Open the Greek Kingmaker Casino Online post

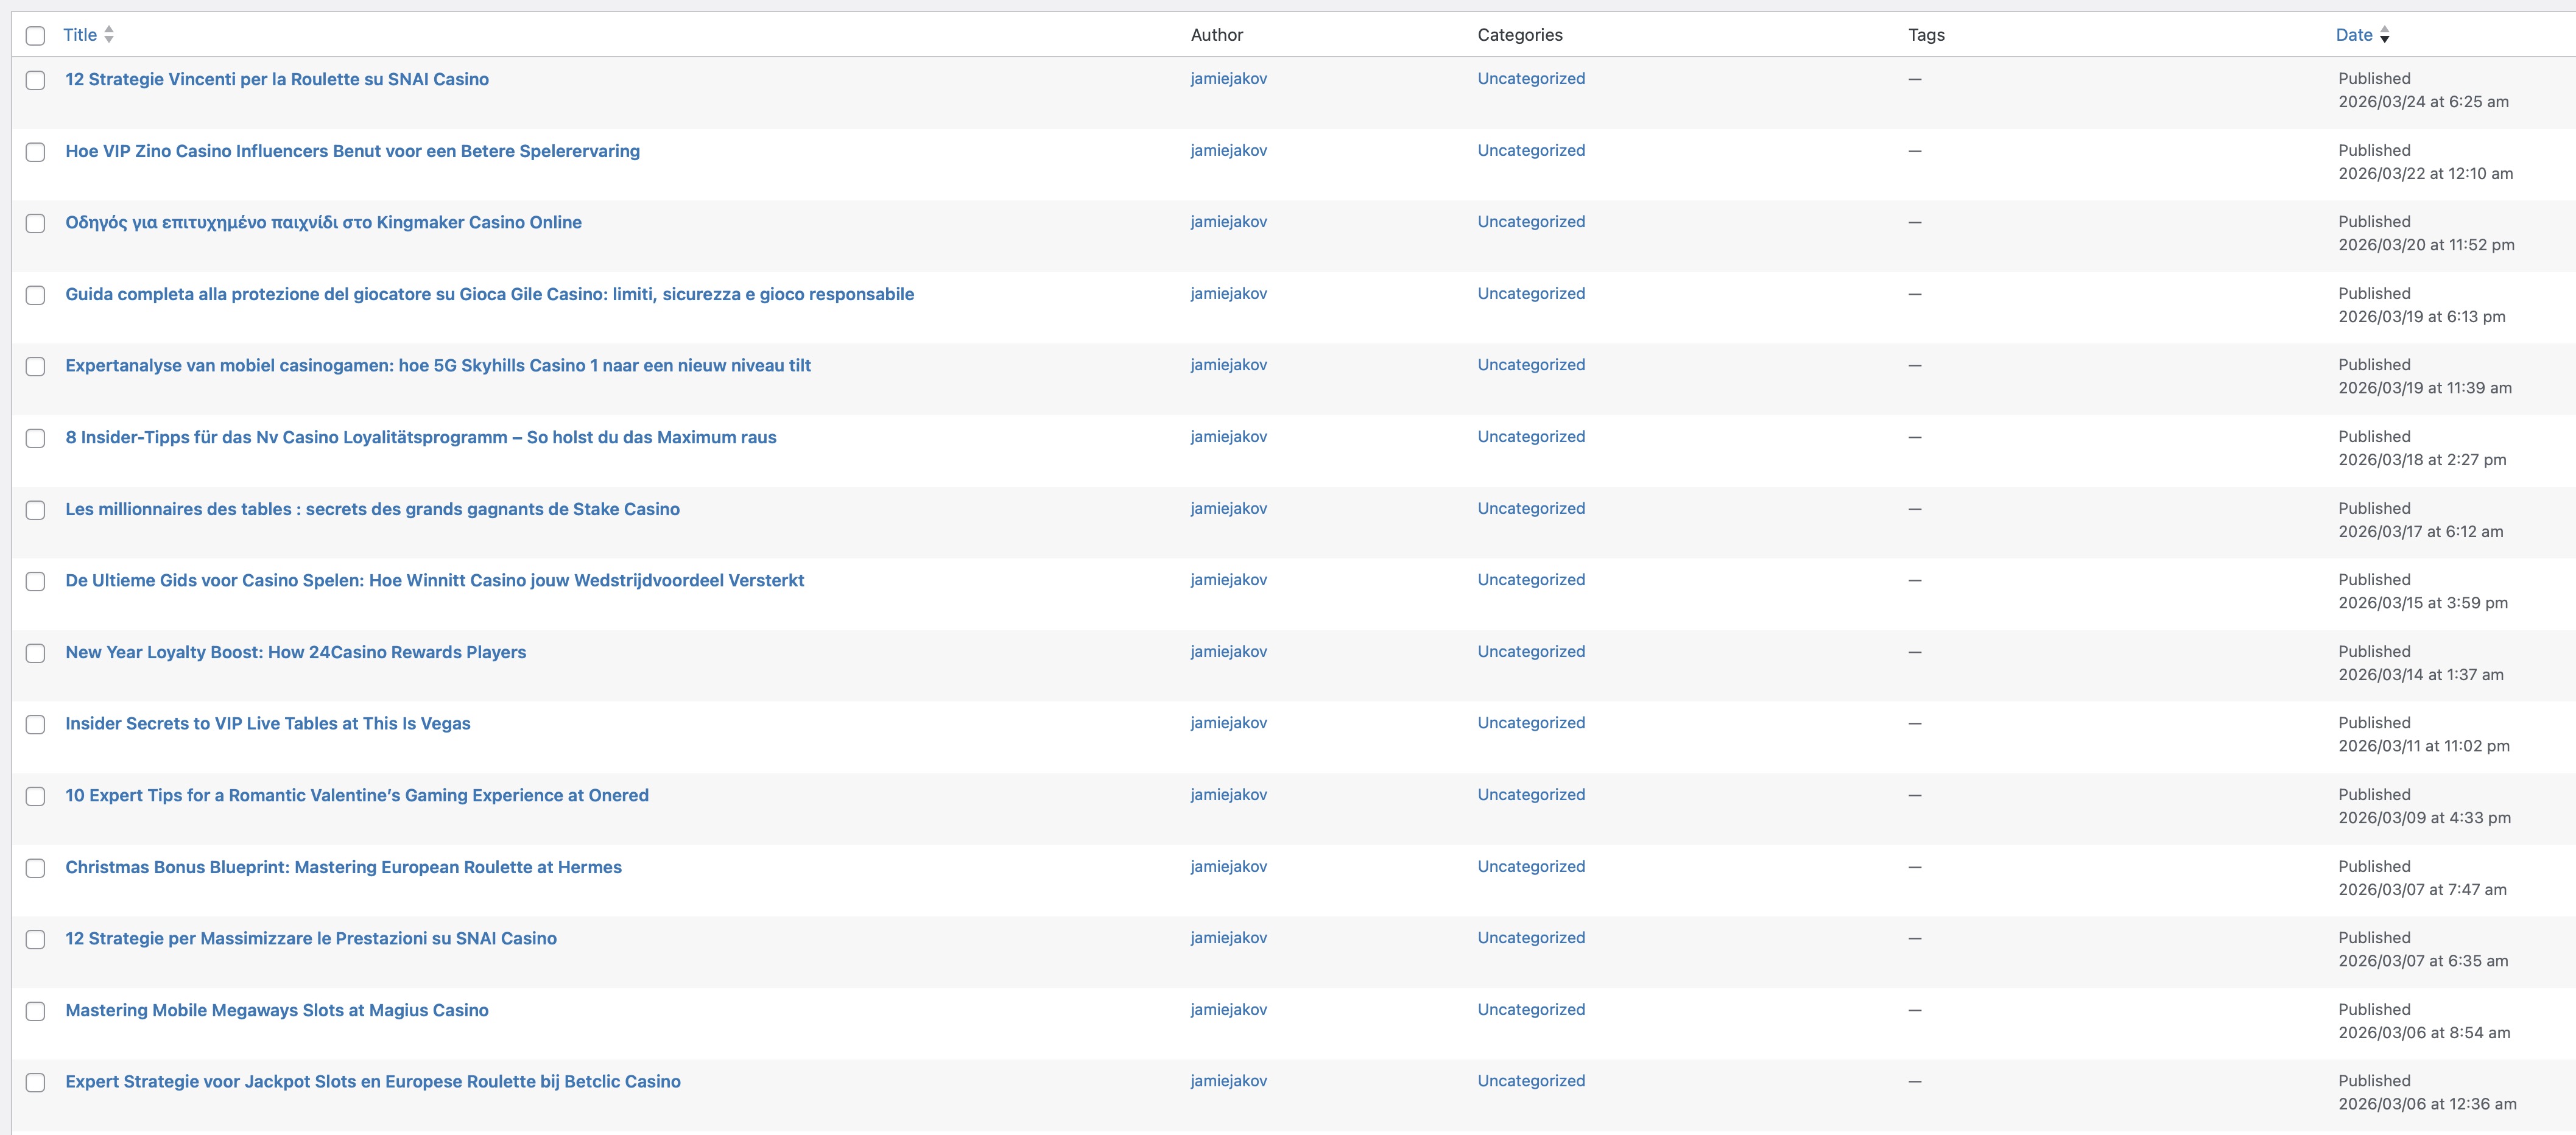323,222
